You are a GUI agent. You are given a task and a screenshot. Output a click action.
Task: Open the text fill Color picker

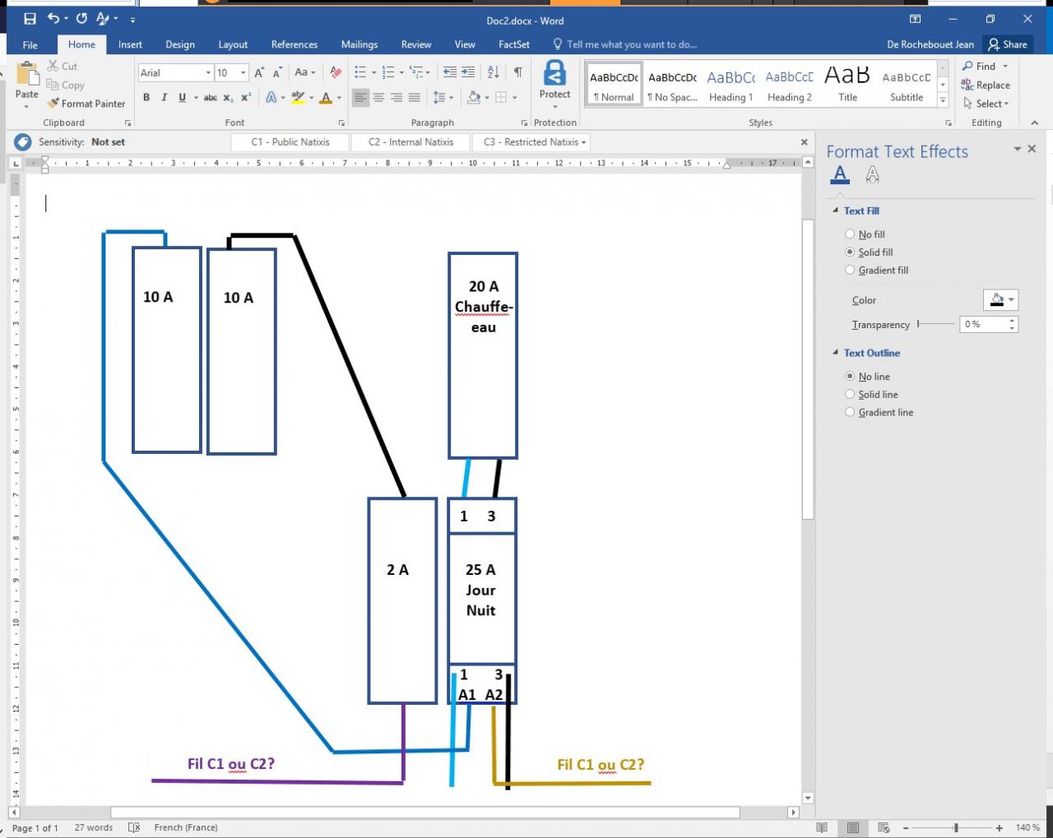1000,300
